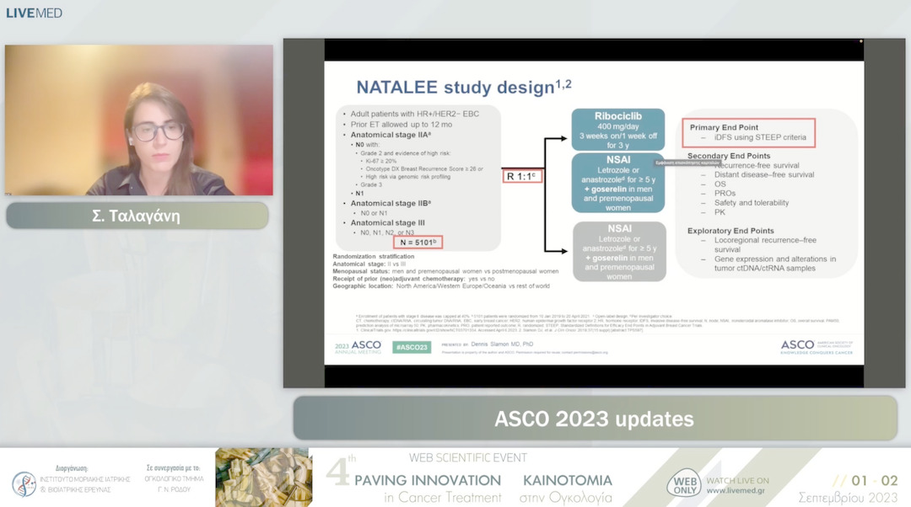Click PAVING INNOVATION event title
The width and height of the screenshot is (911, 507).
coord(428,480)
